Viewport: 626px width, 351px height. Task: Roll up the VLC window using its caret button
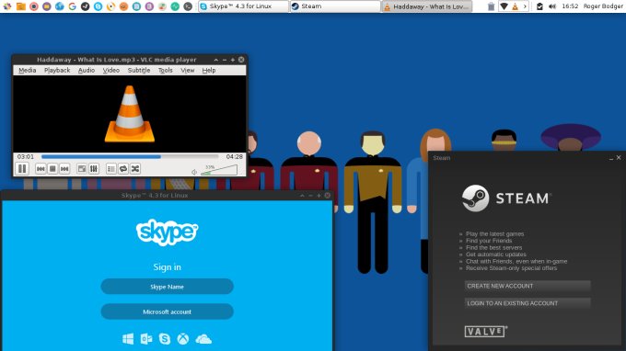click(x=216, y=60)
